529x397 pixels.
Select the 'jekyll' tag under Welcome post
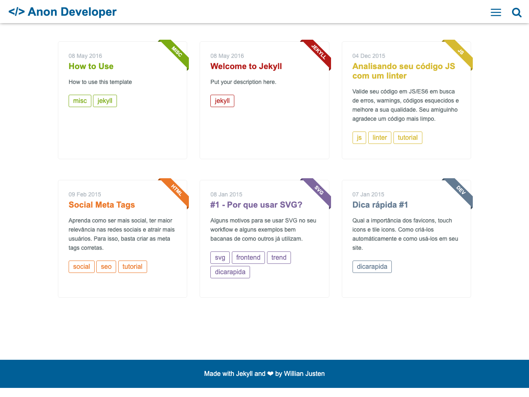[x=222, y=100]
